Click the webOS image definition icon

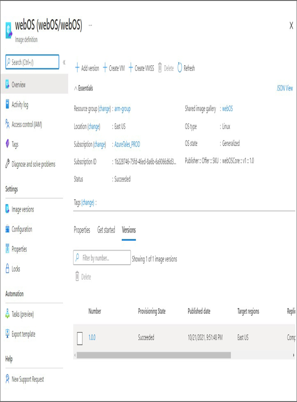pyautogui.click(x=9, y=30)
